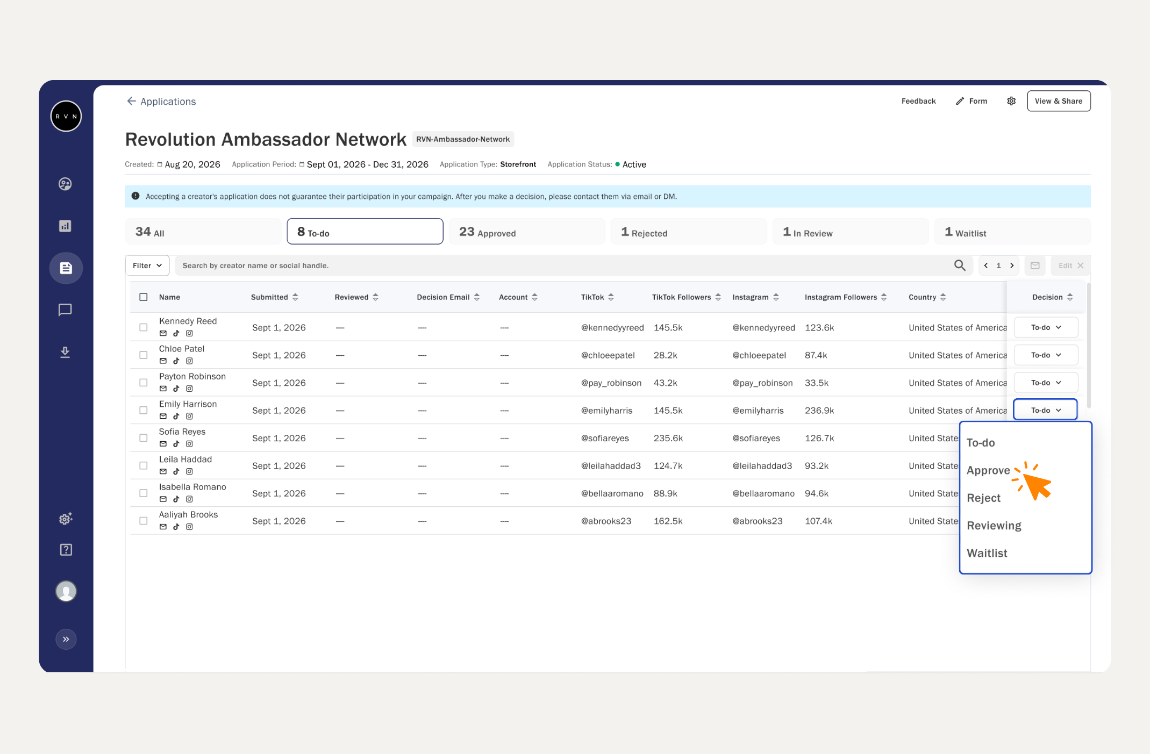
Task: Click Aaliyah Brooks's email icon
Action: coord(163,527)
